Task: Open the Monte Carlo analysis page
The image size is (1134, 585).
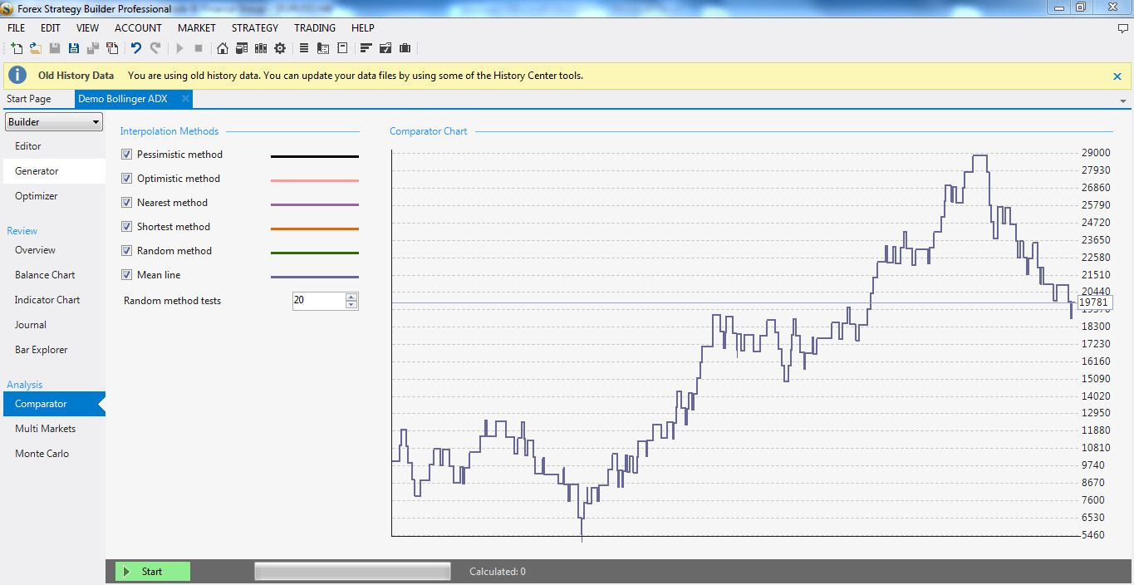Action: coord(54,454)
